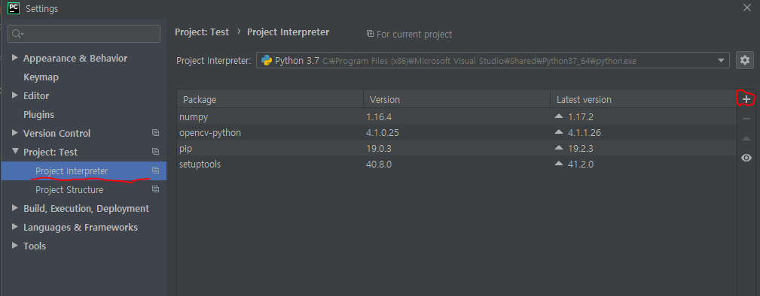Select the opencv-python package row
Viewport: 760px width, 296px height.
[x=456, y=132]
